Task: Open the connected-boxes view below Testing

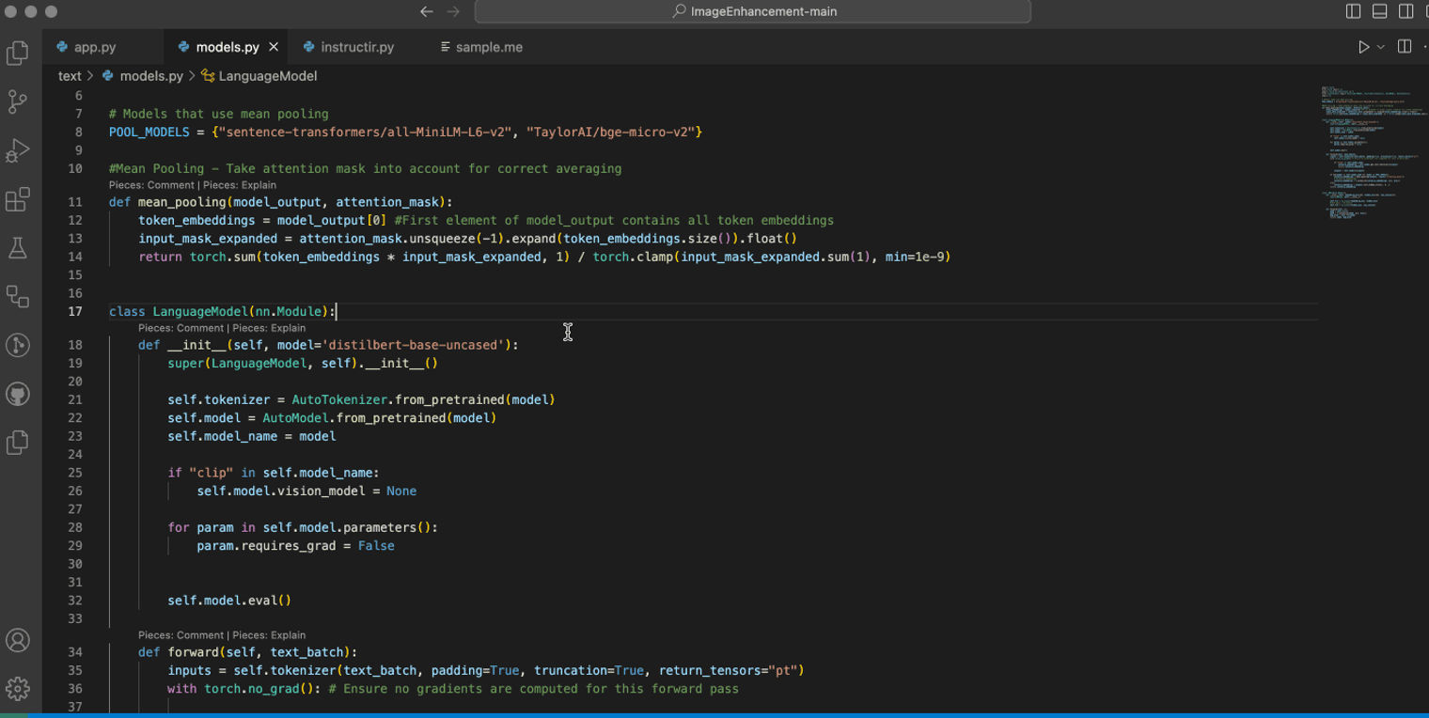Action: point(18,296)
